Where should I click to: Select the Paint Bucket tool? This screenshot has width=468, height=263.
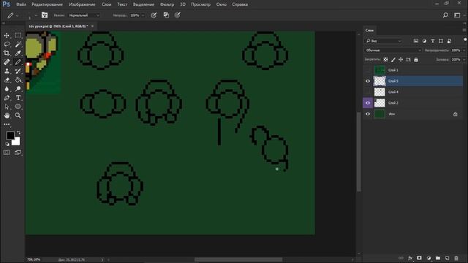click(x=18, y=80)
